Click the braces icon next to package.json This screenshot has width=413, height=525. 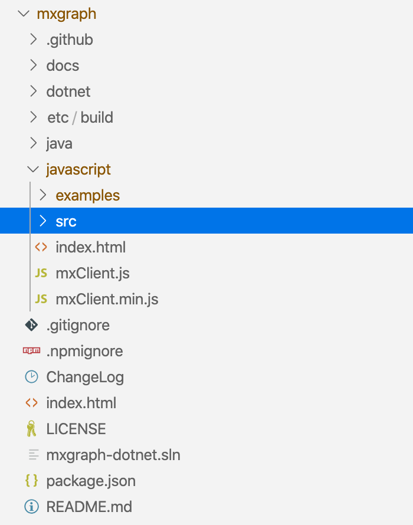click(x=31, y=481)
